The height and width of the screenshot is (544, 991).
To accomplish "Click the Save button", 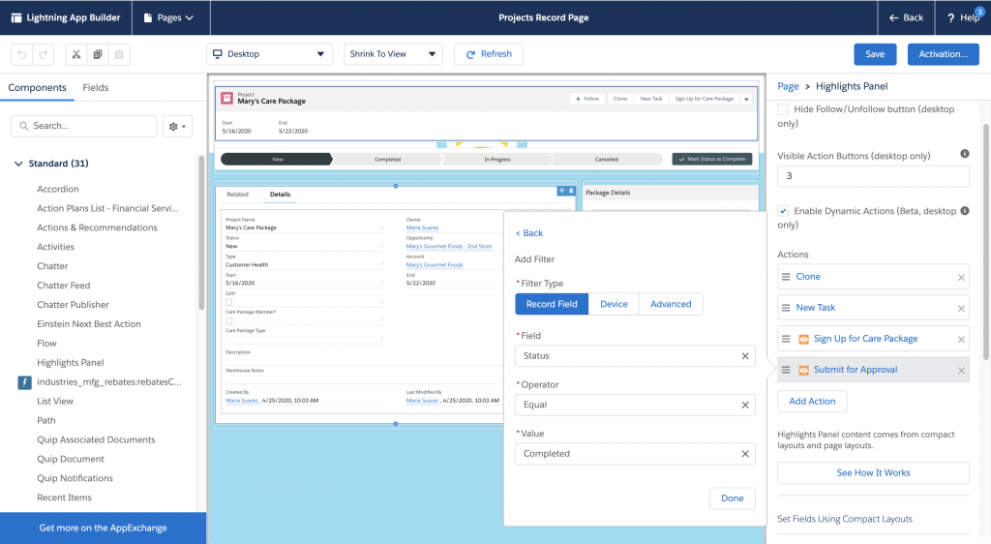I will tap(875, 54).
